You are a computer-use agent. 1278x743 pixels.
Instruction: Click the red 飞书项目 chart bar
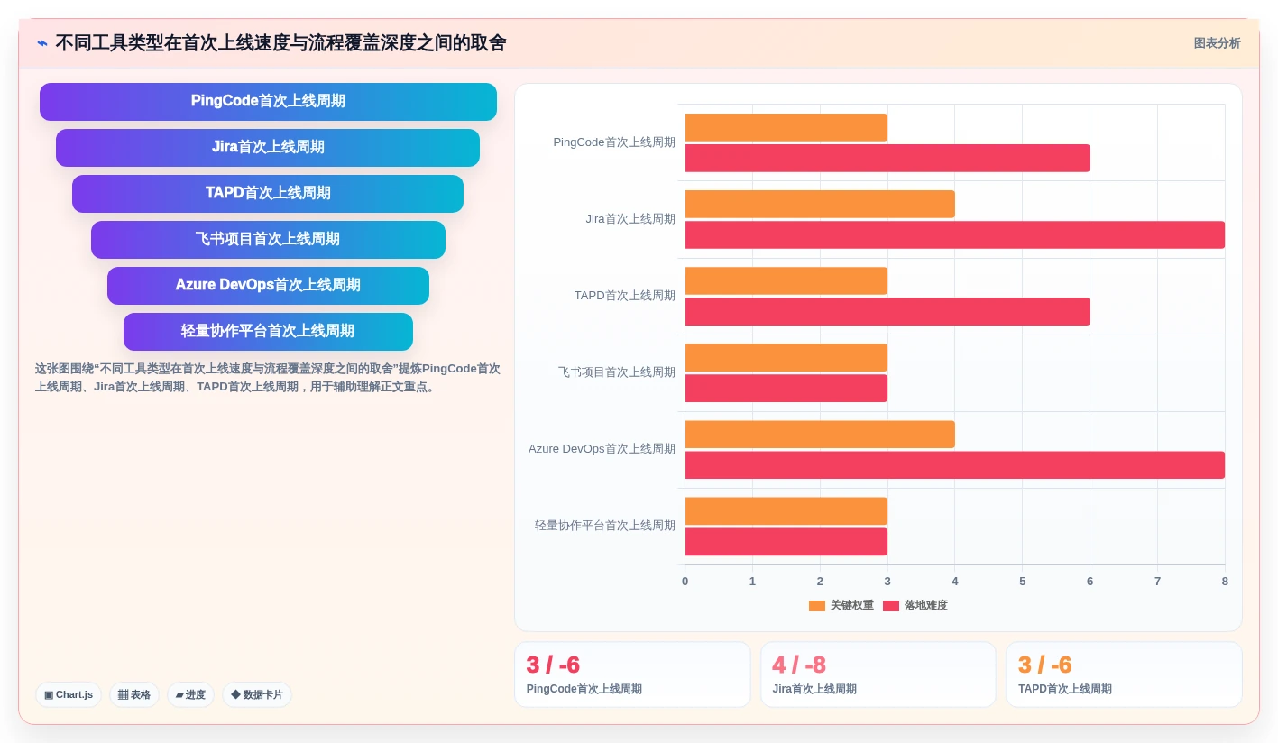pos(786,388)
